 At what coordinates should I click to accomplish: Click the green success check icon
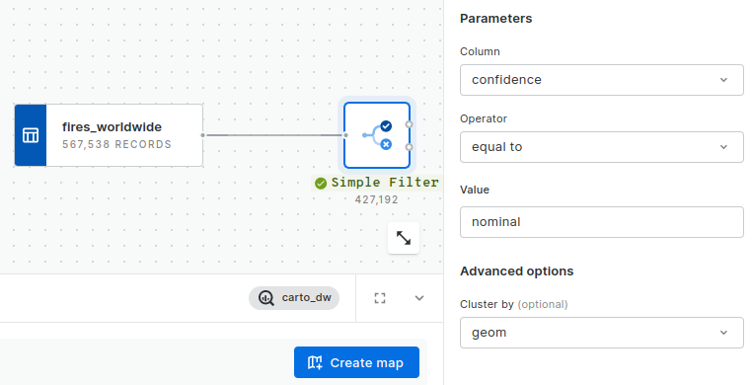coord(321,184)
